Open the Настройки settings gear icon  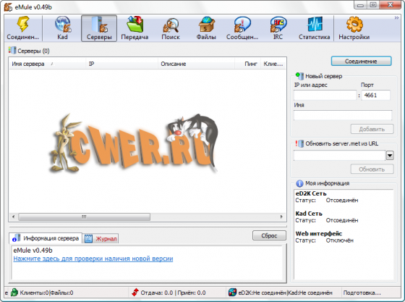354,28
